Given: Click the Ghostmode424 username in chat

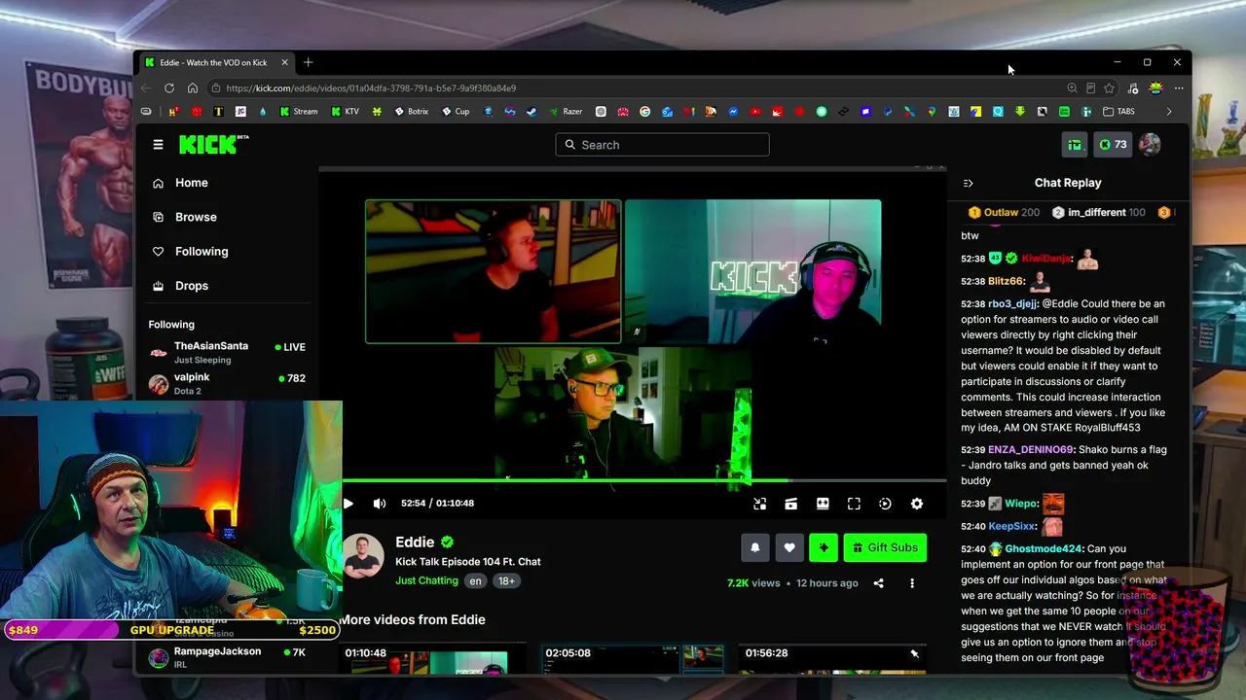Looking at the screenshot, I should tap(1044, 549).
